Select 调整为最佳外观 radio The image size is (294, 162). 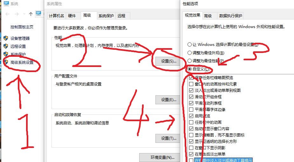point(189,53)
